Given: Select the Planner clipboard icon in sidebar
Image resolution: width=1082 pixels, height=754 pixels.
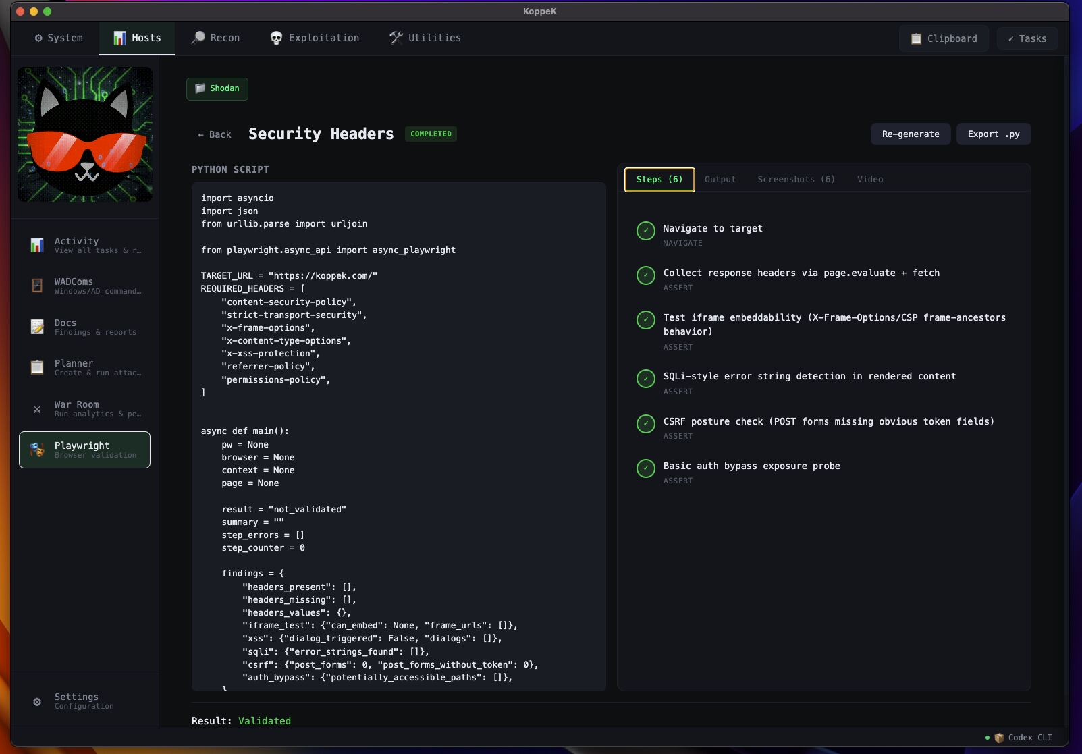Looking at the screenshot, I should point(37,367).
